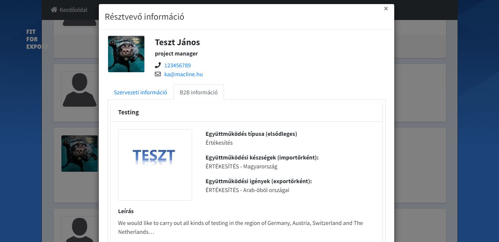Call phone number 123456789
This screenshot has height=242, width=499.
177,65
